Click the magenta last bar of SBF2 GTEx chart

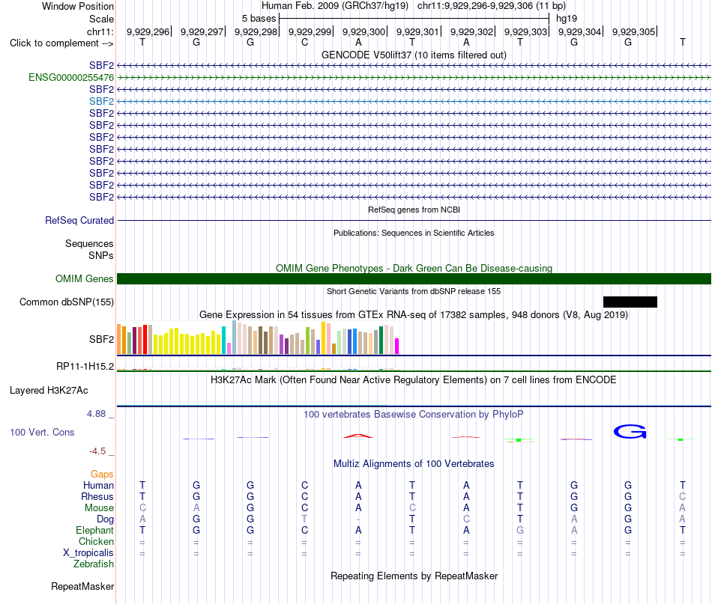tap(397, 346)
